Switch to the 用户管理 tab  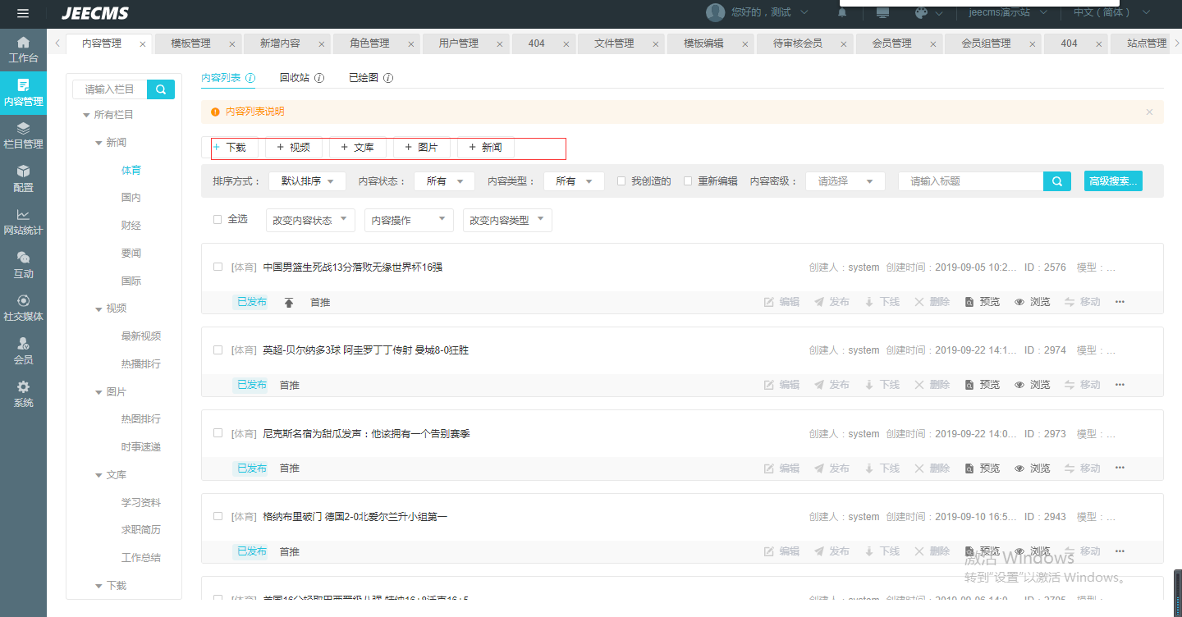point(458,43)
